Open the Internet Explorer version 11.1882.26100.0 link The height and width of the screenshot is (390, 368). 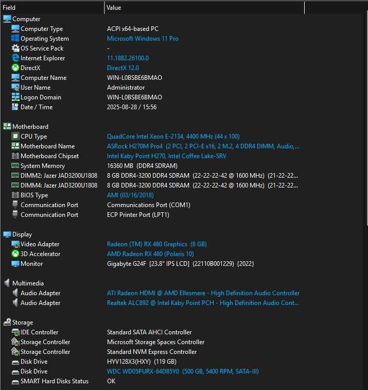point(128,58)
